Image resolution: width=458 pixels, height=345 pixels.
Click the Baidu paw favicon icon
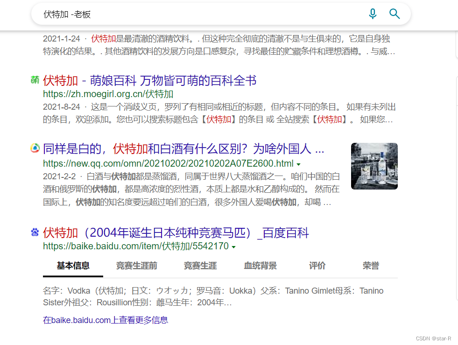click(35, 232)
